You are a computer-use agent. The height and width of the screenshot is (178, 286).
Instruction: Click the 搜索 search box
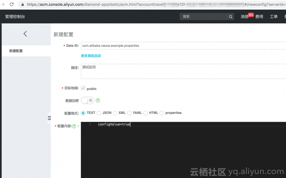[203, 17]
